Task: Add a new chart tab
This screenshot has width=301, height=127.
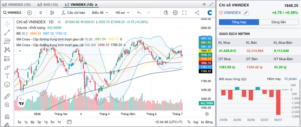Action: click(x=204, y=4)
